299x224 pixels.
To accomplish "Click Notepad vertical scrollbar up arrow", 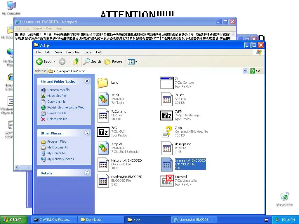I will tap(233, 34).
